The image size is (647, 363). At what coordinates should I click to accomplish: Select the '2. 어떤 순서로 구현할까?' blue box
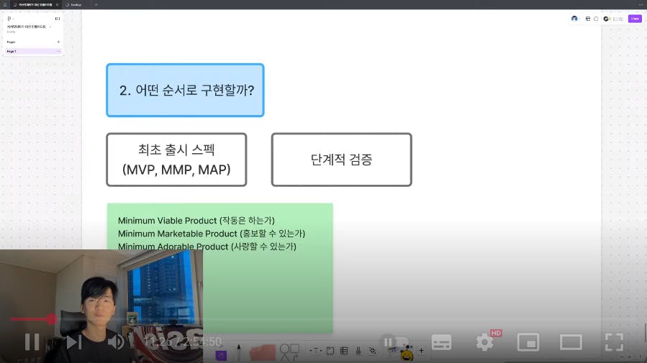[185, 91]
